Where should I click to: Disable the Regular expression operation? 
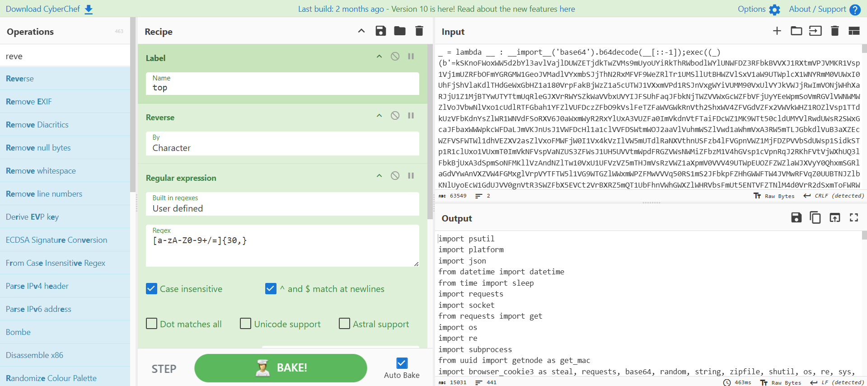[x=395, y=176]
